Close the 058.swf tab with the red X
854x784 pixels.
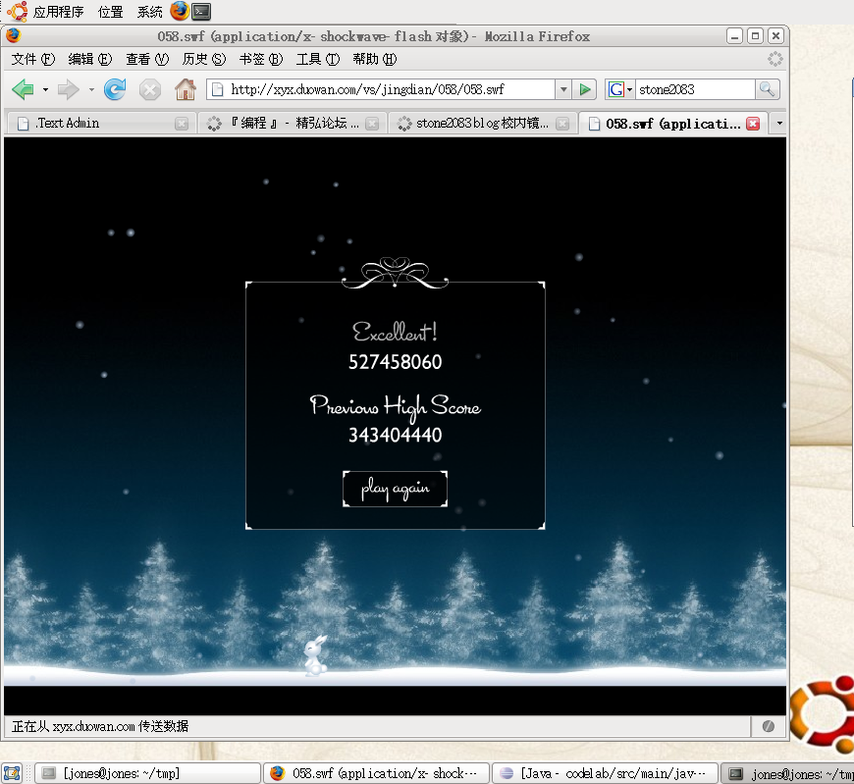point(753,124)
